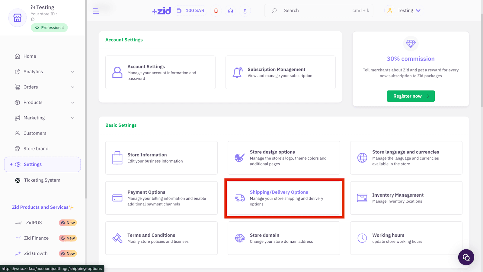Viewport: 483px width, 272px height.
Task: Go to Home in the sidebar
Action: 30,56
